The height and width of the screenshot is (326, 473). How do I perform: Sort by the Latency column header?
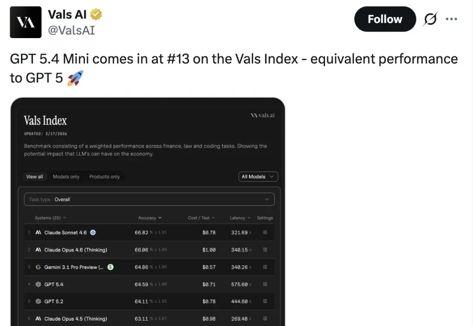coord(240,218)
